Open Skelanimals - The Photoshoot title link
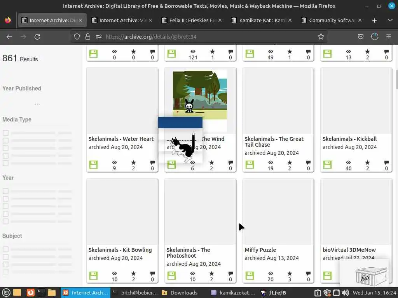 [x=189, y=253]
